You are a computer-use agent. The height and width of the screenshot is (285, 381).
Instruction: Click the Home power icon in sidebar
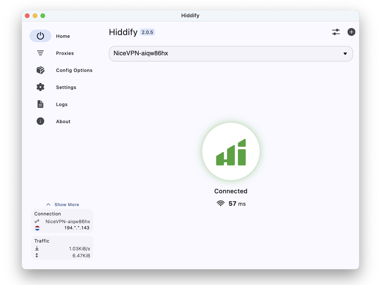40,36
